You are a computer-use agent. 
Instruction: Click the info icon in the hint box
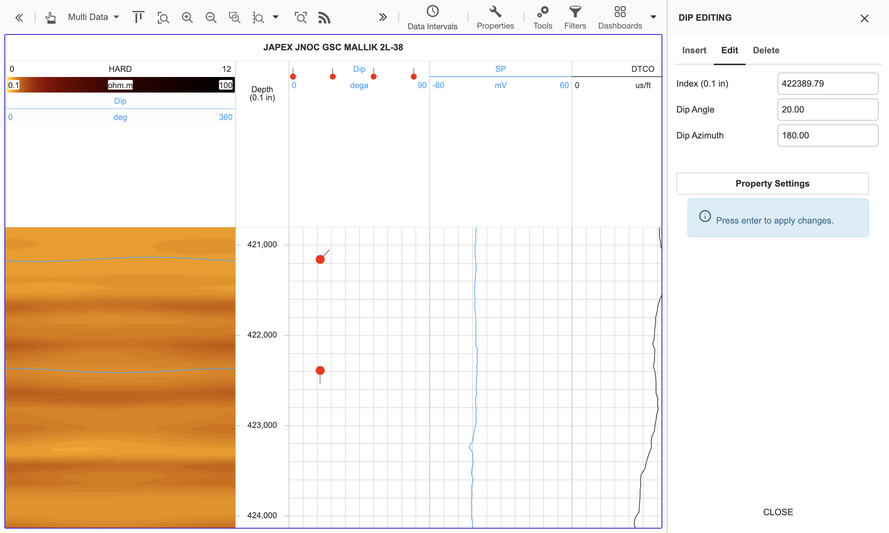[705, 216]
